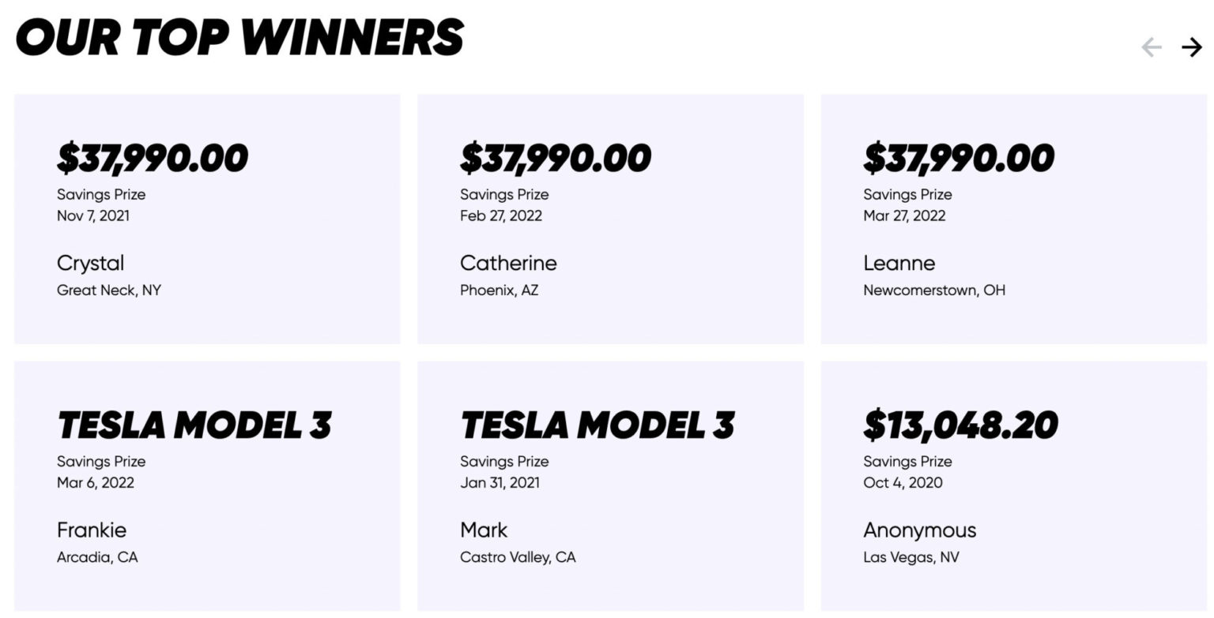Click the name Crystal
The width and height of the screenshot is (1214, 618).
tap(90, 263)
